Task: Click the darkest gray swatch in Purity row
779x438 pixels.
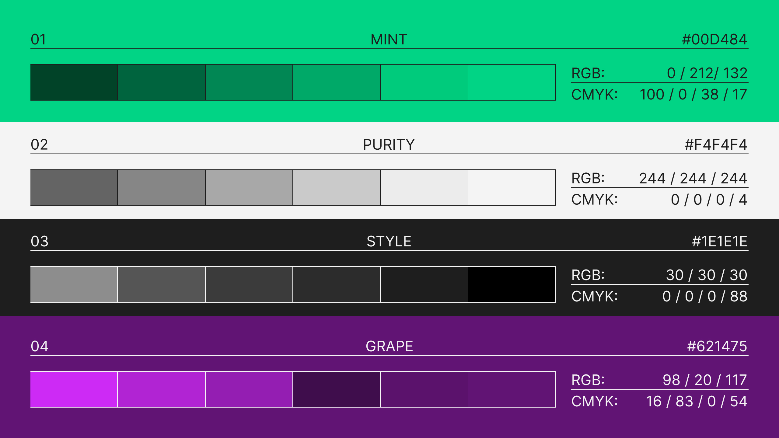Action: [74, 188]
